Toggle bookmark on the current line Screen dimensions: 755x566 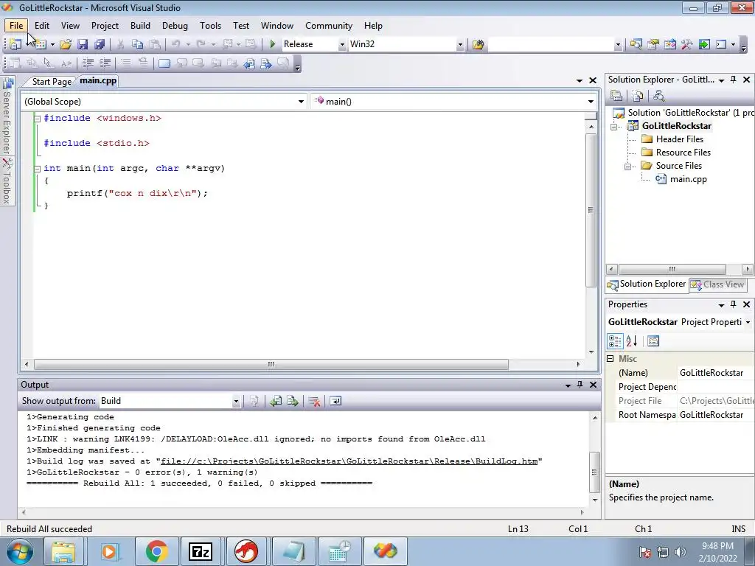pyautogui.click(x=164, y=63)
